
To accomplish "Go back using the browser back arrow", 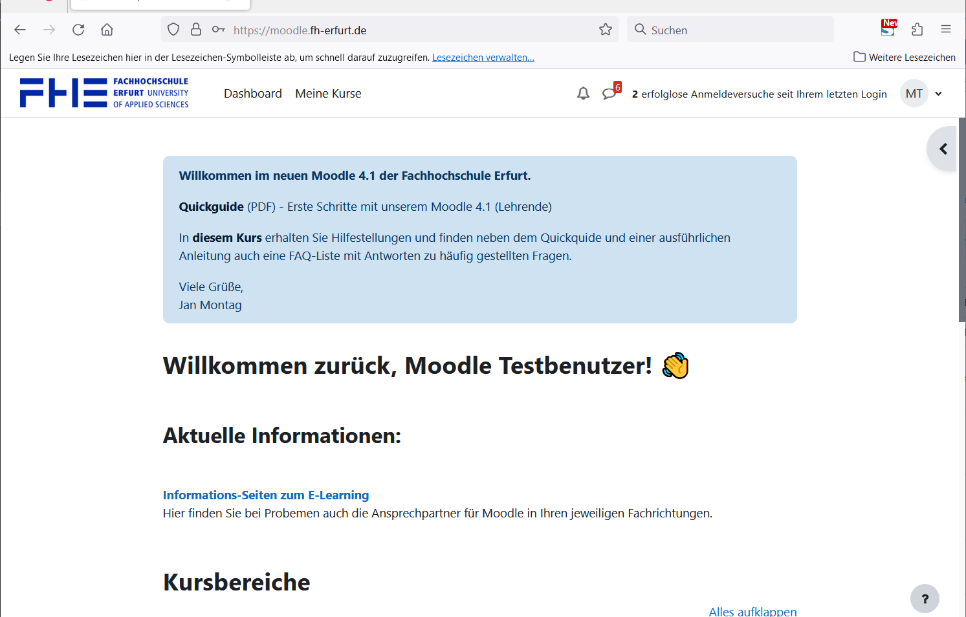I will (x=20, y=30).
